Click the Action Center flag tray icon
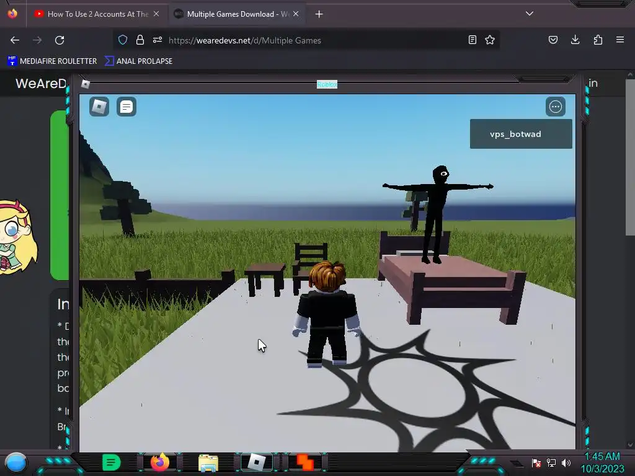Viewport: 635px width, 476px height. click(536, 462)
